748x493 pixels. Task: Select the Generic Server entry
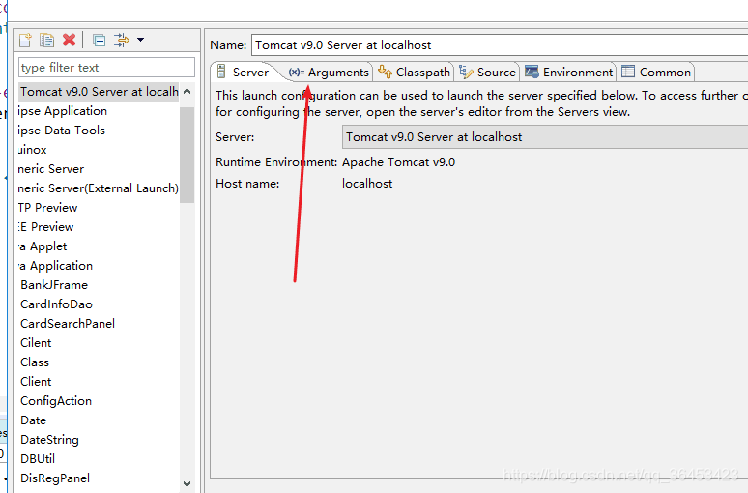(x=51, y=169)
